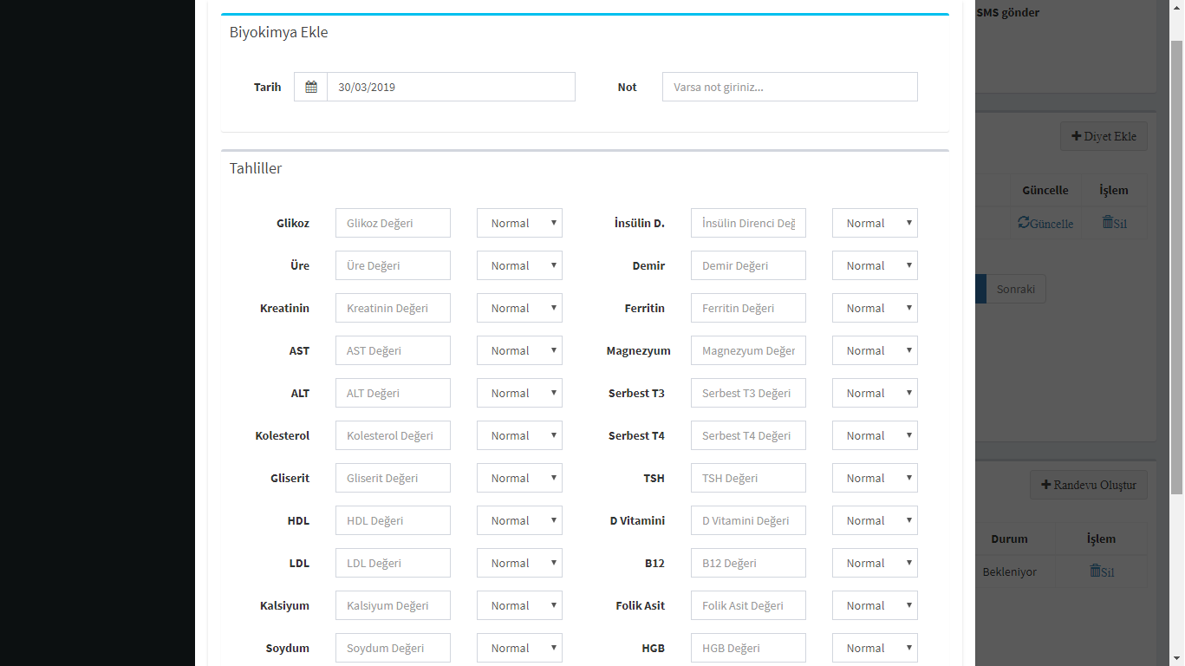1185x666 pixels.
Task: Click the Üre Değeri input box
Action: [x=393, y=265]
